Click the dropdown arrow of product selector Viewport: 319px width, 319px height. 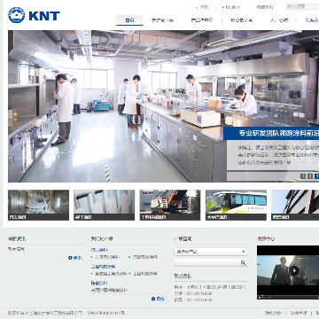[244, 252]
